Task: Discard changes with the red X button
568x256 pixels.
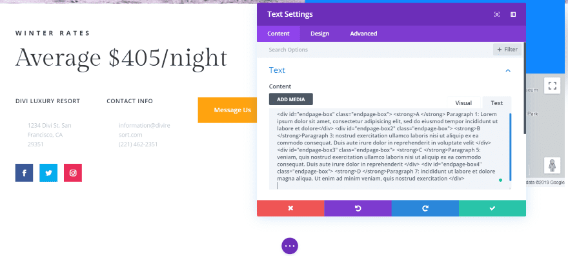Action: click(290, 208)
